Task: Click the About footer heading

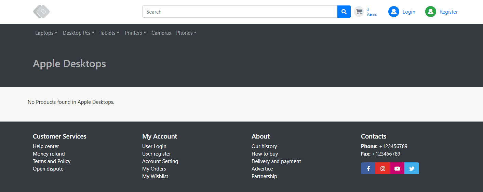Action: 260,137
